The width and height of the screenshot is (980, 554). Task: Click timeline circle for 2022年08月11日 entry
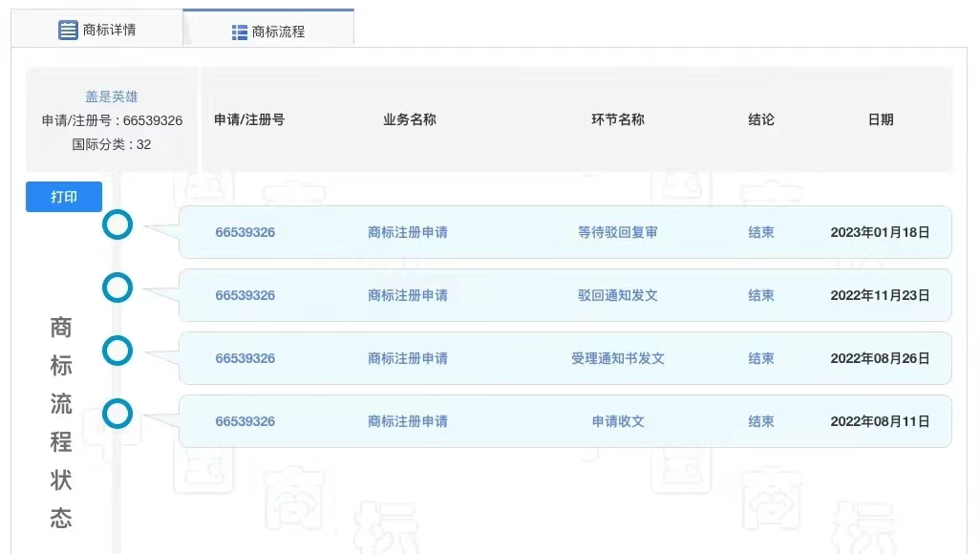[x=117, y=414]
